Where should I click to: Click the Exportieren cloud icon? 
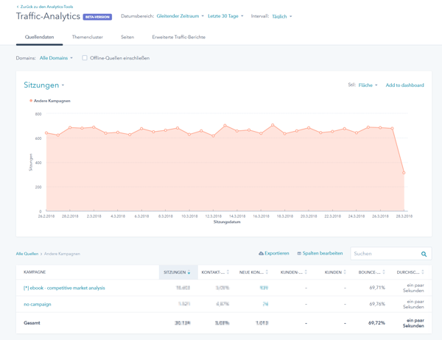tap(261, 253)
